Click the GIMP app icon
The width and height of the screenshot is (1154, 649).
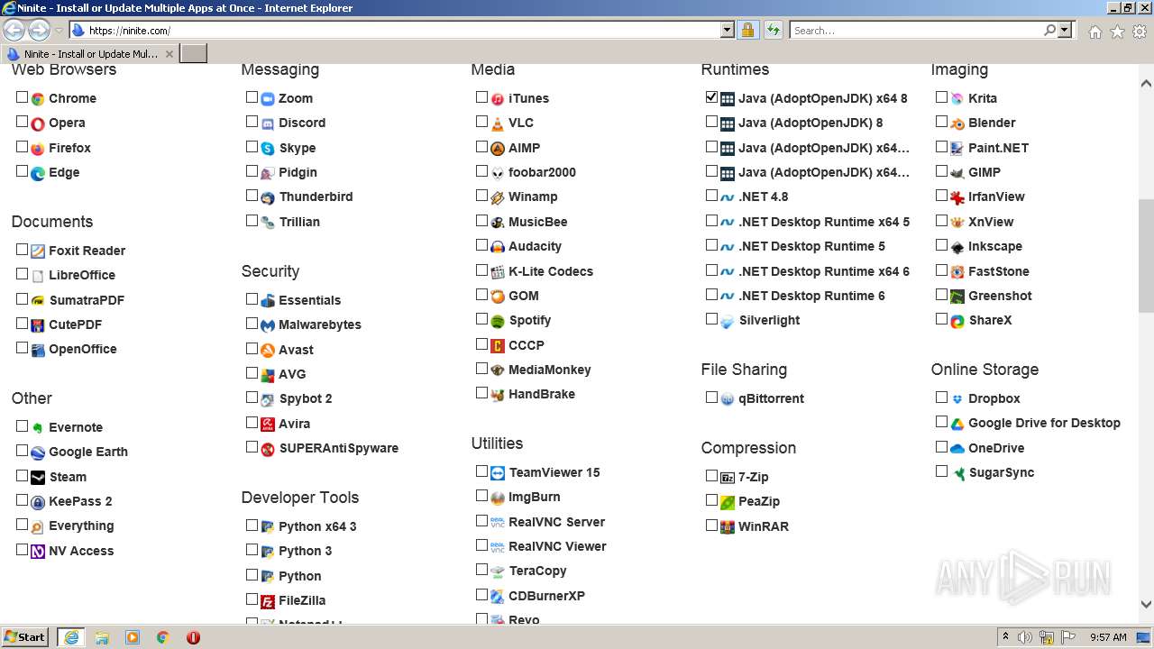point(957,173)
